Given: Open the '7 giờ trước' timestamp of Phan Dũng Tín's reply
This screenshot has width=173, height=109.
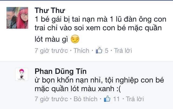Looking at the screenshot, I should click(x=51, y=99).
